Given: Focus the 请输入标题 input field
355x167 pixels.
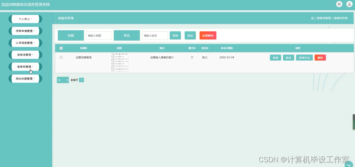Looking at the screenshot, I should click(99, 36).
